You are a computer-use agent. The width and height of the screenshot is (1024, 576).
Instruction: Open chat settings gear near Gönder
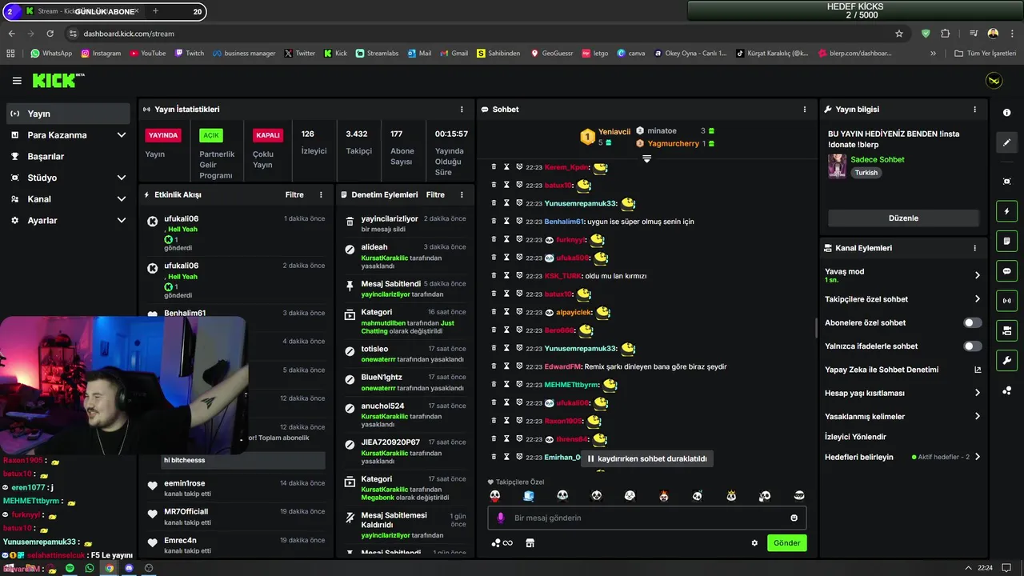coord(754,543)
